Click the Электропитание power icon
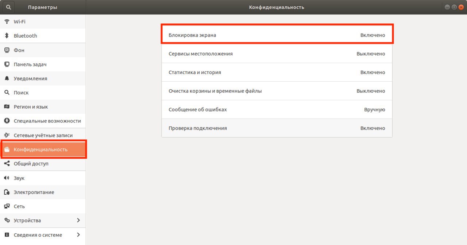Image resolution: width=467 pixels, height=245 pixels. pyautogui.click(x=7, y=192)
